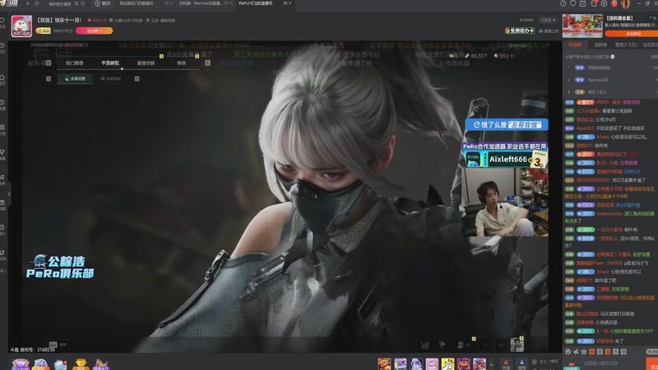
Task: Open the 直播公告 announcement link
Action: (x=549, y=31)
